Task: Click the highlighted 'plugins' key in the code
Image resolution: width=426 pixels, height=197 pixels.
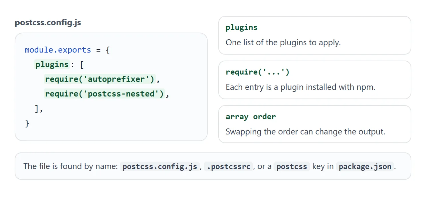Action: tap(52, 65)
